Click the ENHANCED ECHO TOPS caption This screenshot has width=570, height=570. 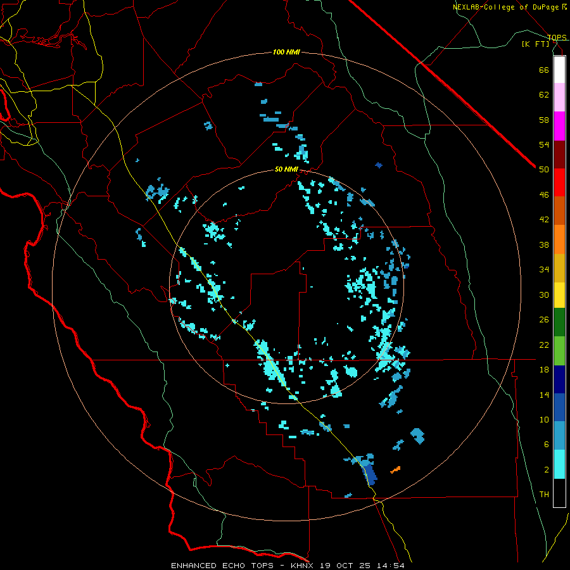pos(222,566)
